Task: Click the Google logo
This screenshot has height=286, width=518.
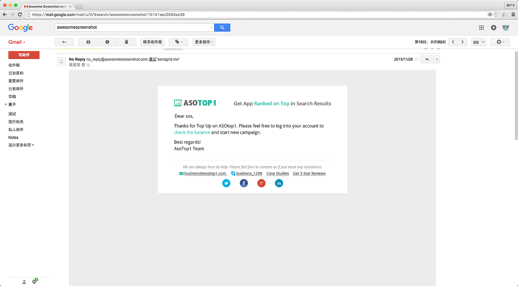Action: pos(20,28)
